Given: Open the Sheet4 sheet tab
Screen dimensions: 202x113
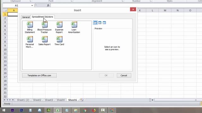Looking at the screenshot, I should click(x=61, y=100).
